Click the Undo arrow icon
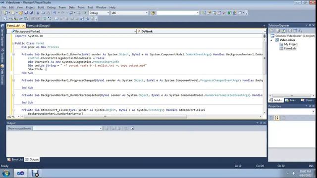This screenshot has width=317, height=178. coord(55,13)
